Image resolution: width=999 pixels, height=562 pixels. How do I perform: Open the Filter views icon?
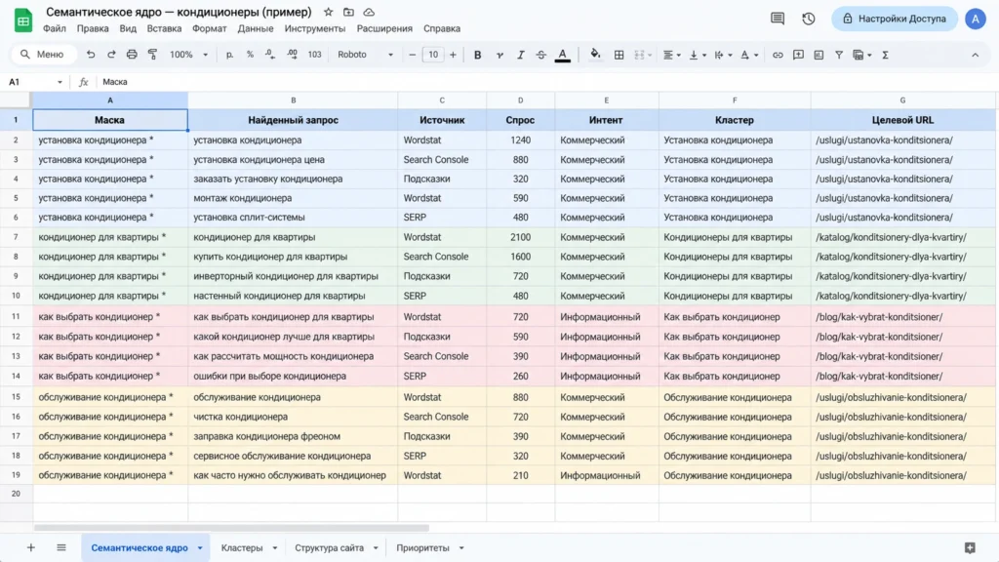[861, 55]
